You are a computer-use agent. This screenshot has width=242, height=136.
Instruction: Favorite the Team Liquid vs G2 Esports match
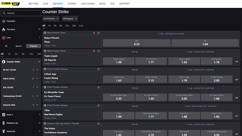point(99,51)
